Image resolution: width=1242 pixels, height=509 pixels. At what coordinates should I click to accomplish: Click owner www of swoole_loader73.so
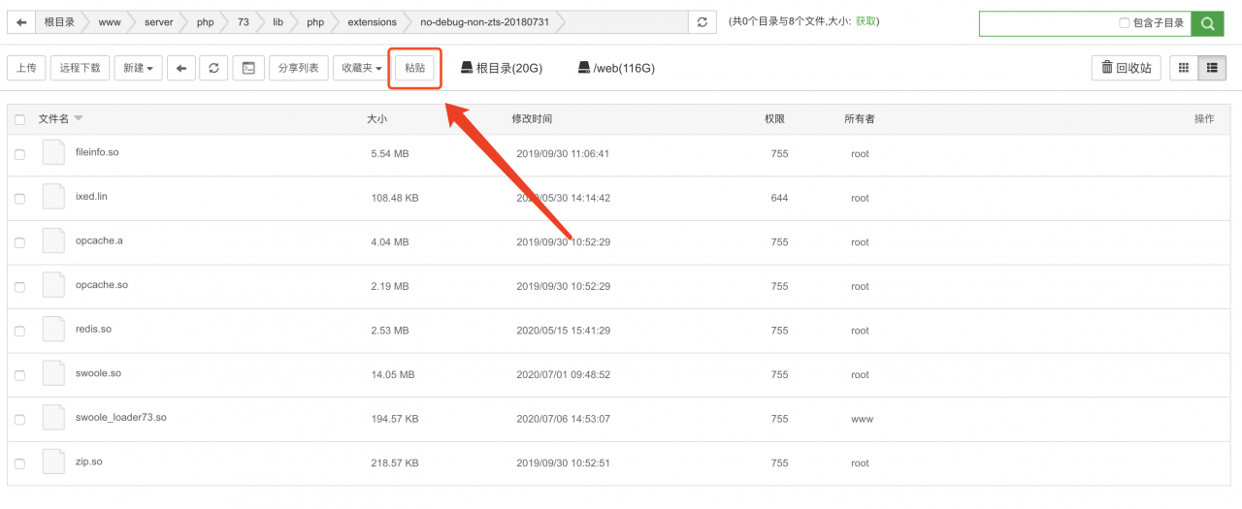tap(862, 419)
